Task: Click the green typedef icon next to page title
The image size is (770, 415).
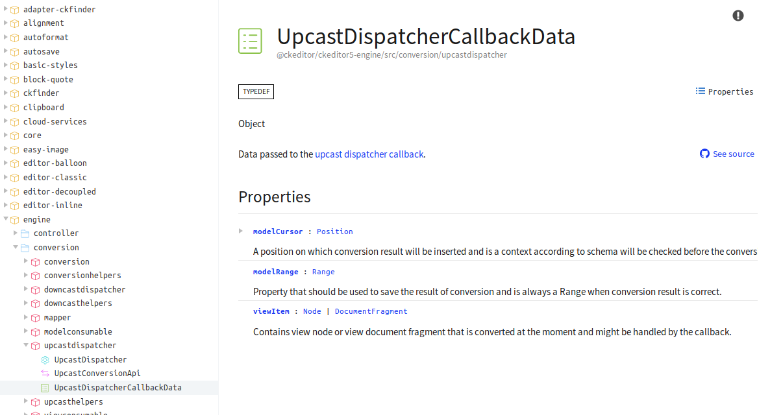Action: pos(250,40)
